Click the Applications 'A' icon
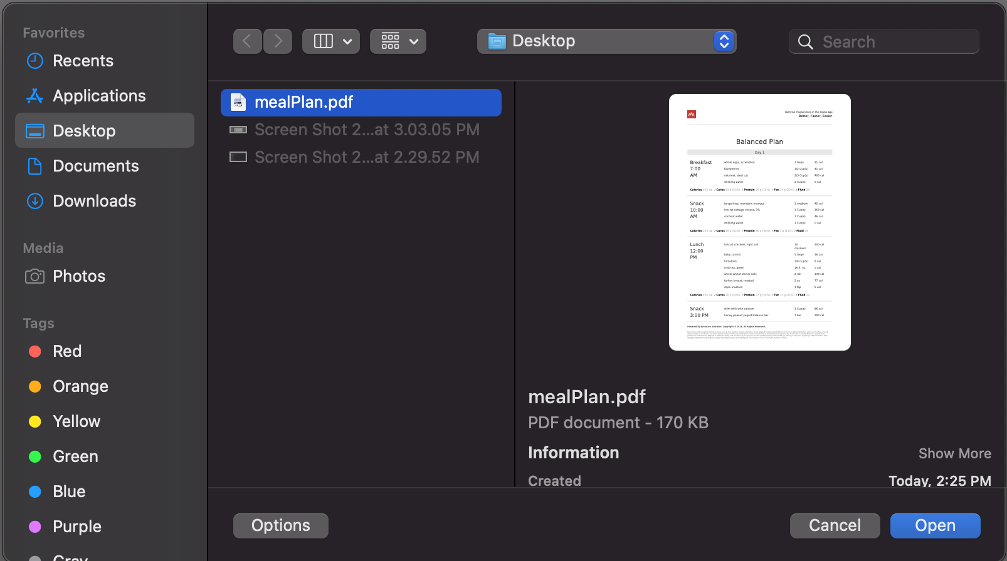Viewport: 1007px width, 561px height. click(35, 96)
